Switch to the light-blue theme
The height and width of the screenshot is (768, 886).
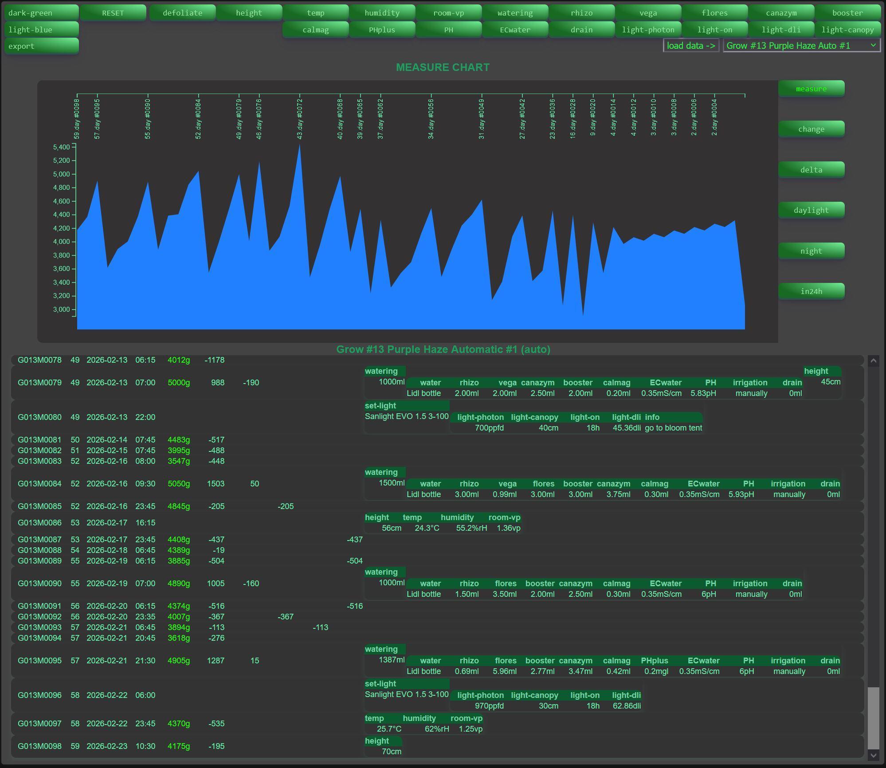tap(41, 30)
